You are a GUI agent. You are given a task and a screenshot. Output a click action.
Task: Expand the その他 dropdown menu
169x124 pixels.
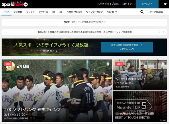pyautogui.click(x=112, y=12)
